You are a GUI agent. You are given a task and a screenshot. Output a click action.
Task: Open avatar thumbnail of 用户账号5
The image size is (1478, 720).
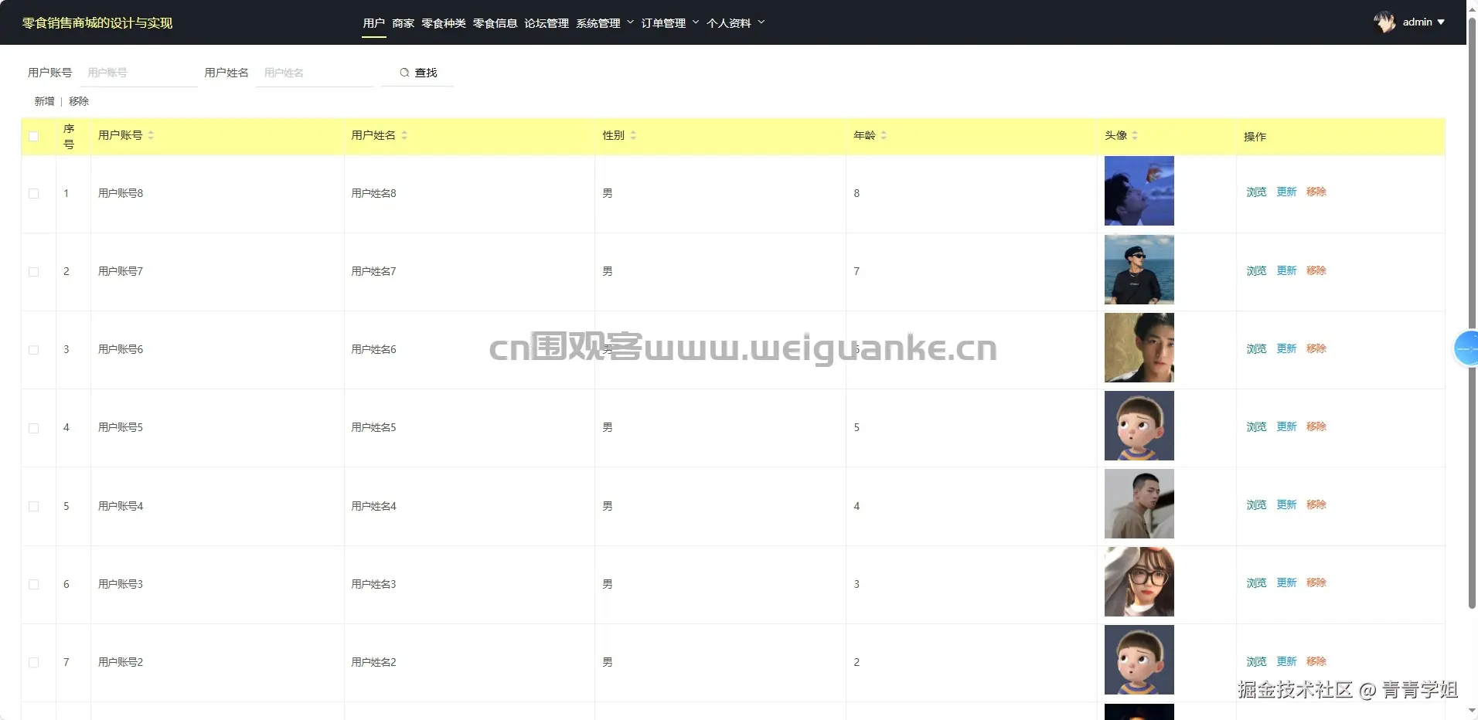coord(1139,426)
